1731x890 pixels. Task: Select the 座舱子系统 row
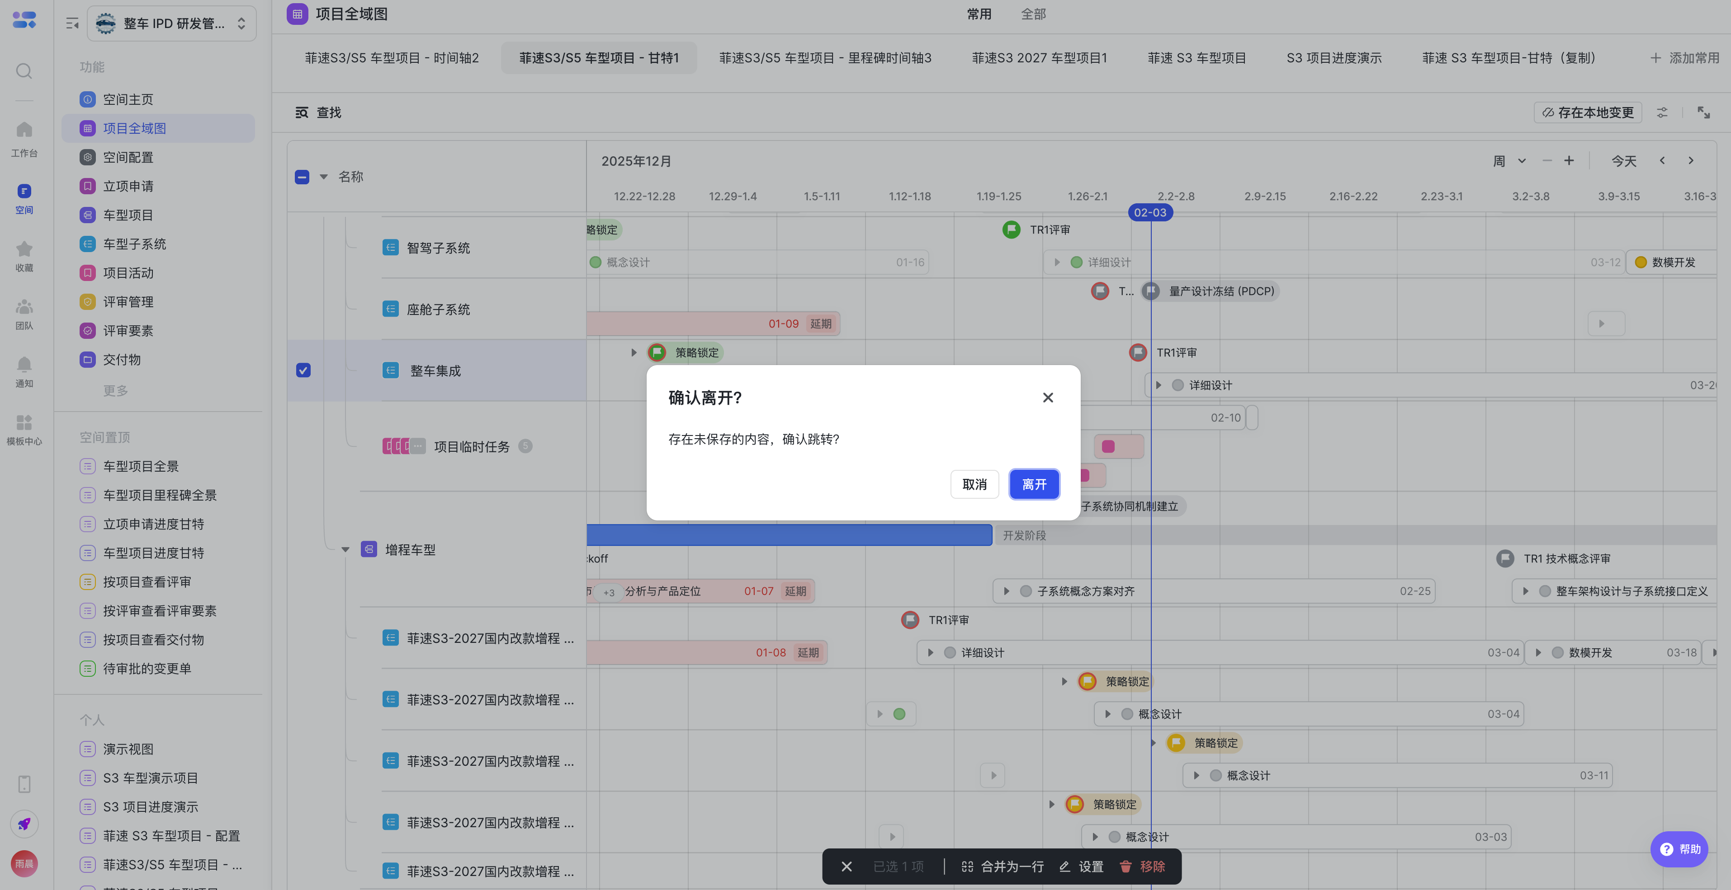click(x=437, y=309)
